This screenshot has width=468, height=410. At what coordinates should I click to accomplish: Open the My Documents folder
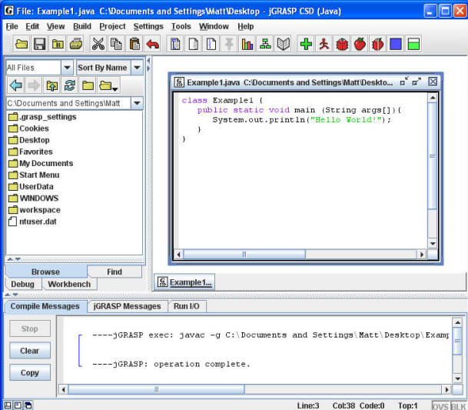[x=41, y=163]
